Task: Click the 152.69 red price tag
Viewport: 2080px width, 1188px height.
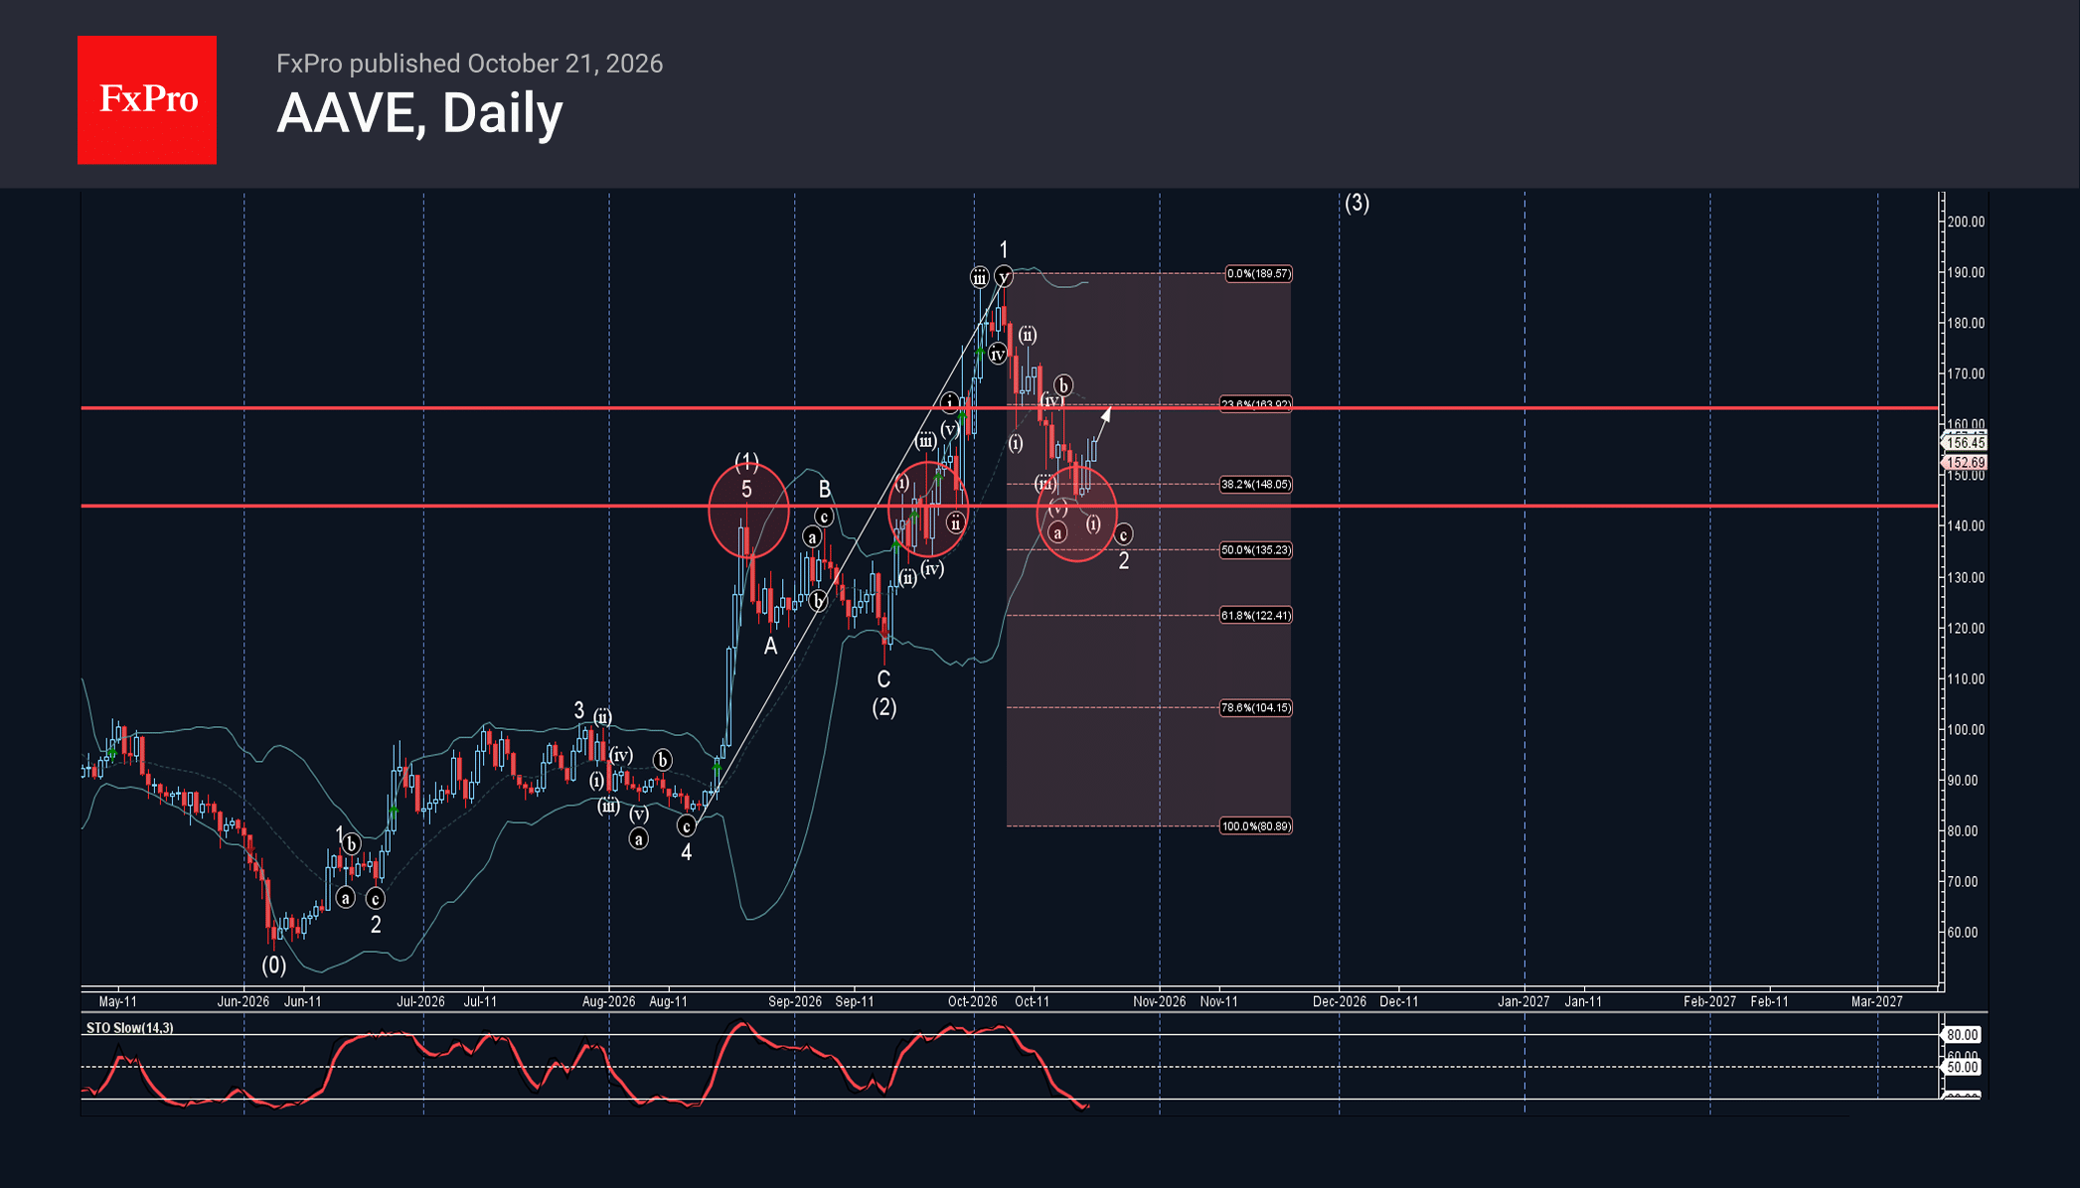Action: pos(1964,463)
